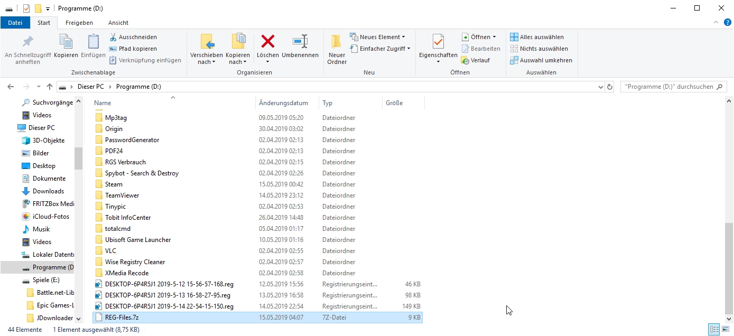
Task: Click Dieser PC in the address bar
Action: click(91, 87)
